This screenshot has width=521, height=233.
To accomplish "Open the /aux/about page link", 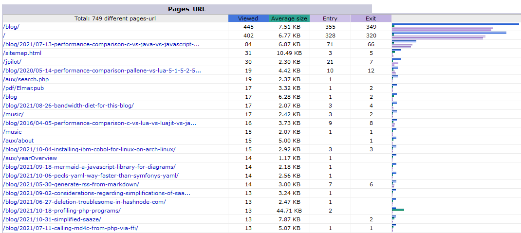I will point(19,141).
